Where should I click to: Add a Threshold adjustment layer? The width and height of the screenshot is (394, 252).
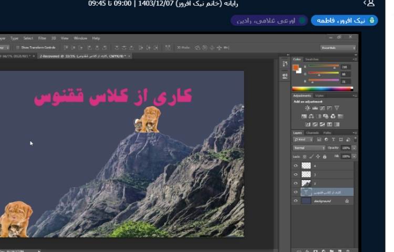(x=322, y=124)
